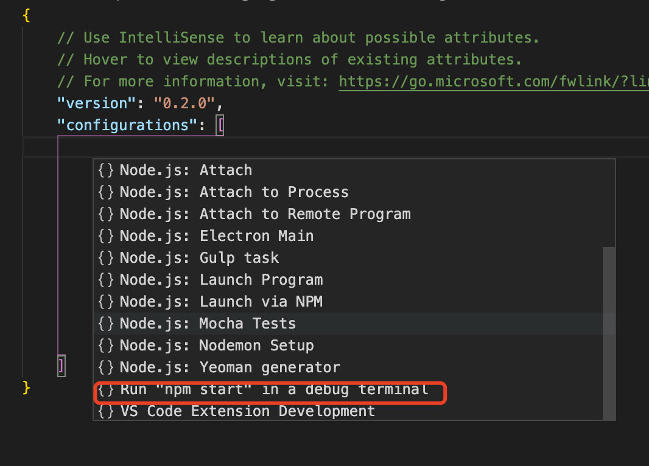Click the {} icon beside Node.js: Gulp task

pyautogui.click(x=105, y=257)
